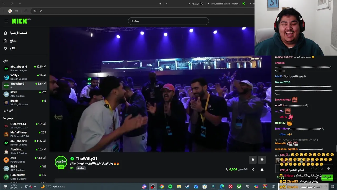Open browser media control icon
Screen dimensions: 337x190
(17, 11)
